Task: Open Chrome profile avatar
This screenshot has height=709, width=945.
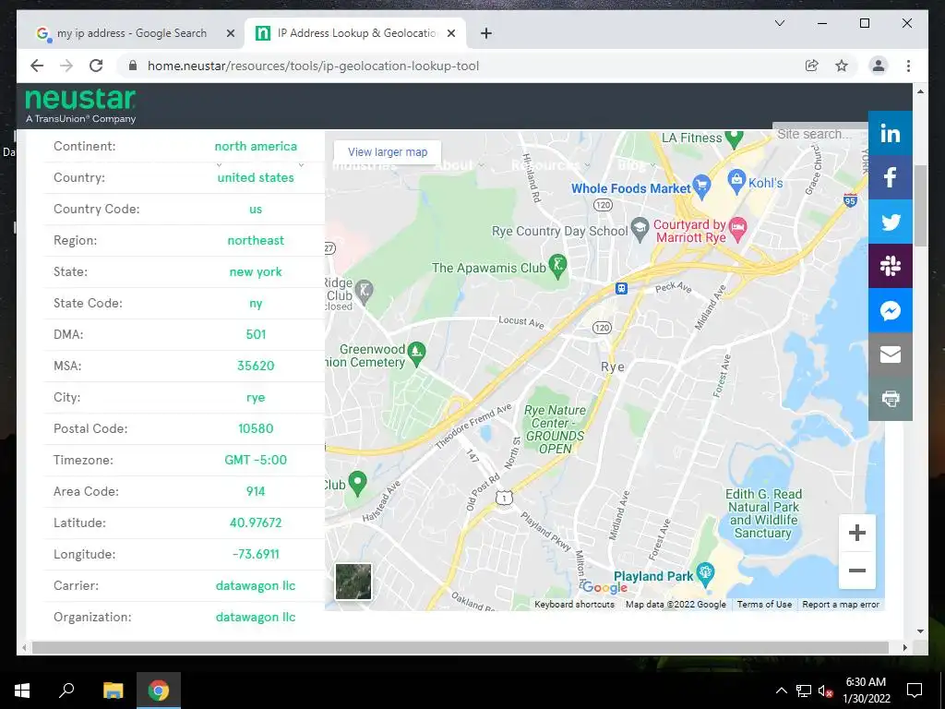Action: 879,66
